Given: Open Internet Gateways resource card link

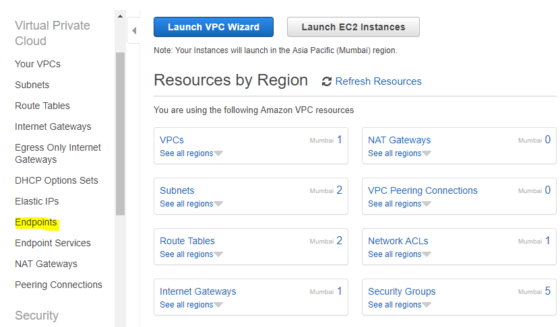Looking at the screenshot, I should point(198,291).
